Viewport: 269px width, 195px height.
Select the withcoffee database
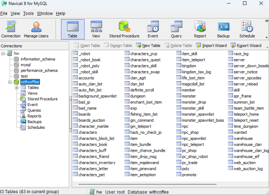click(x=30, y=82)
